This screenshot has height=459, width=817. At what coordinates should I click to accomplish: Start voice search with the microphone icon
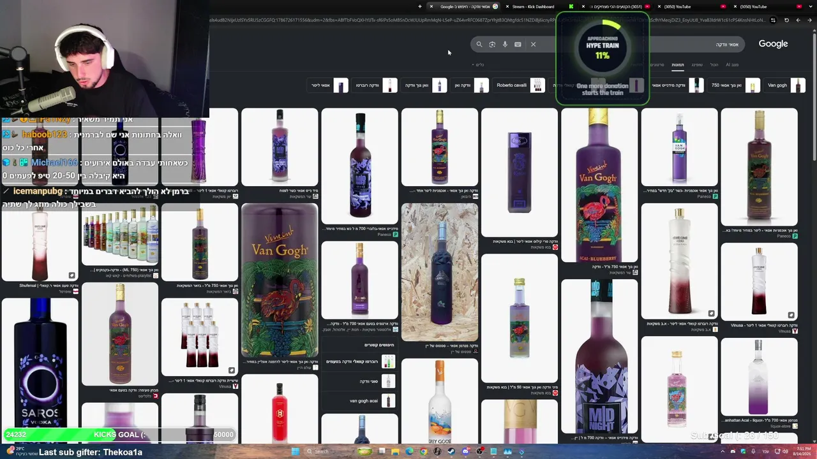[505, 45]
